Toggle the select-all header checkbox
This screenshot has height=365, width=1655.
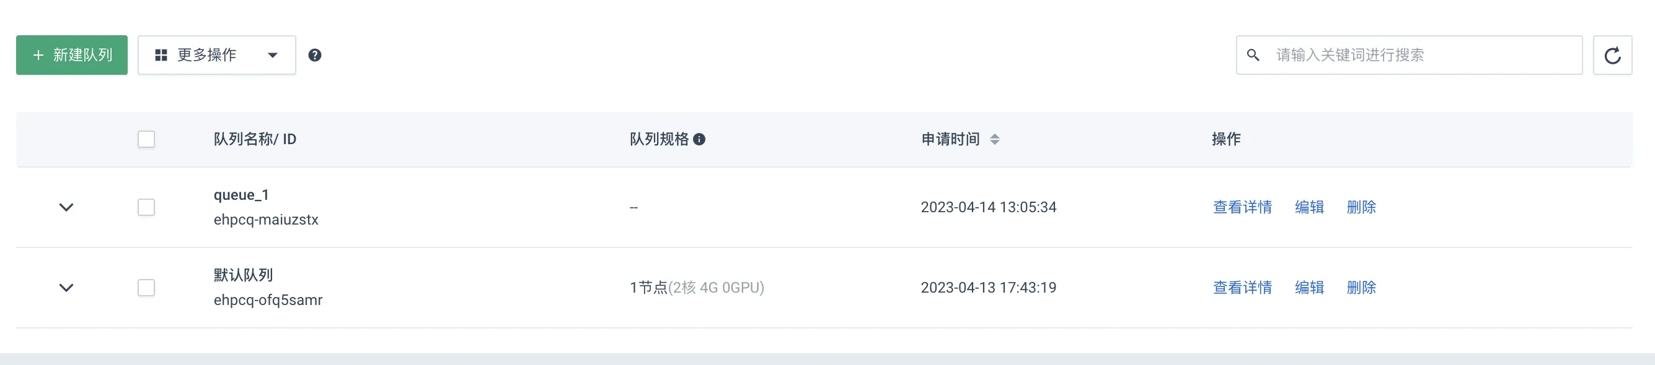146,139
